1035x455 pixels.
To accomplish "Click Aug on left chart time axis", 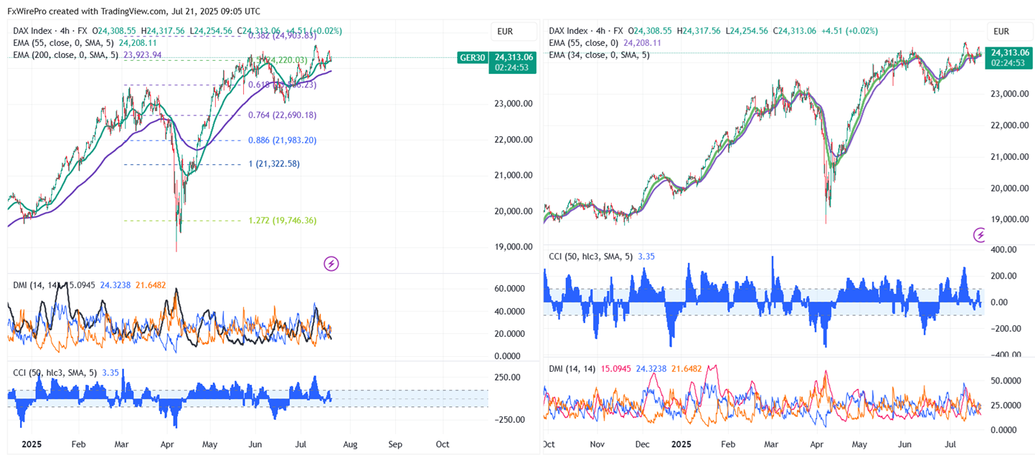I will (349, 444).
